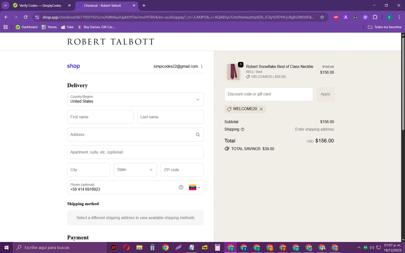Image resolution: width=405 pixels, height=253 pixels.
Task: Open Calculator from the taskbar
Action: pyautogui.click(x=217, y=248)
